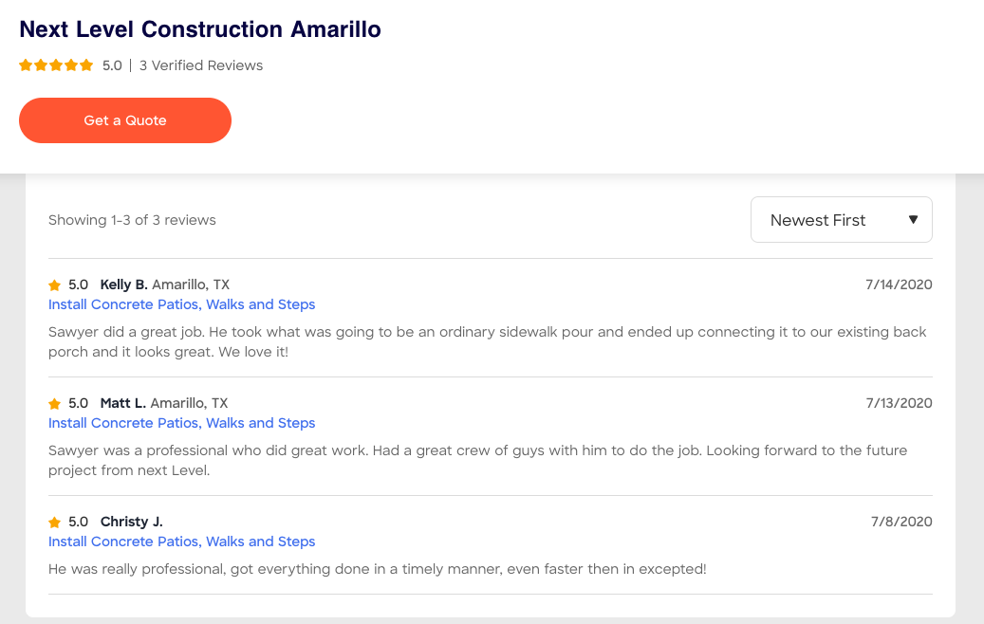984x624 pixels.
Task: Click the star icon beside Christy J.'s rating
Action: click(54, 522)
